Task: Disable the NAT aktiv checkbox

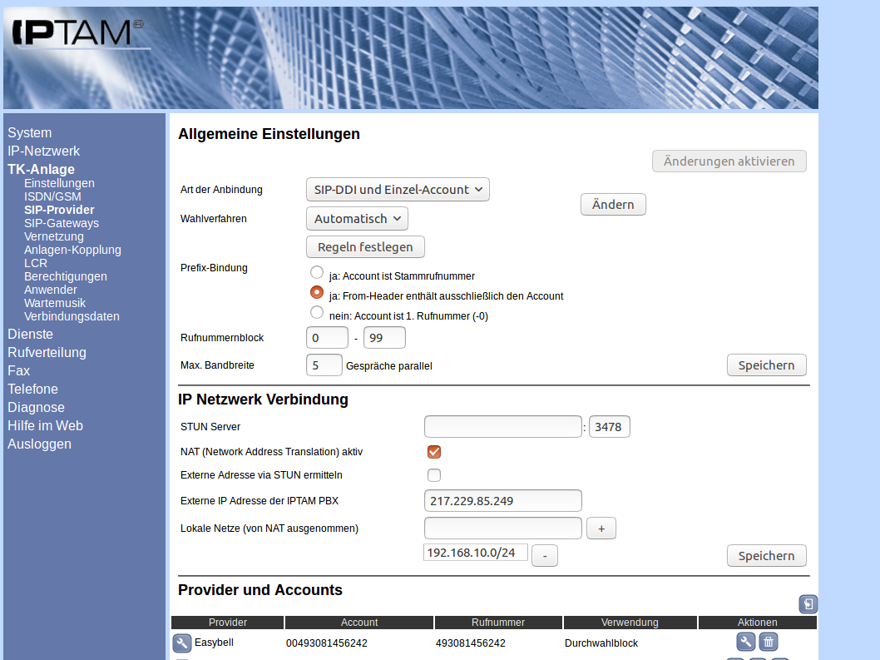Action: pos(433,452)
